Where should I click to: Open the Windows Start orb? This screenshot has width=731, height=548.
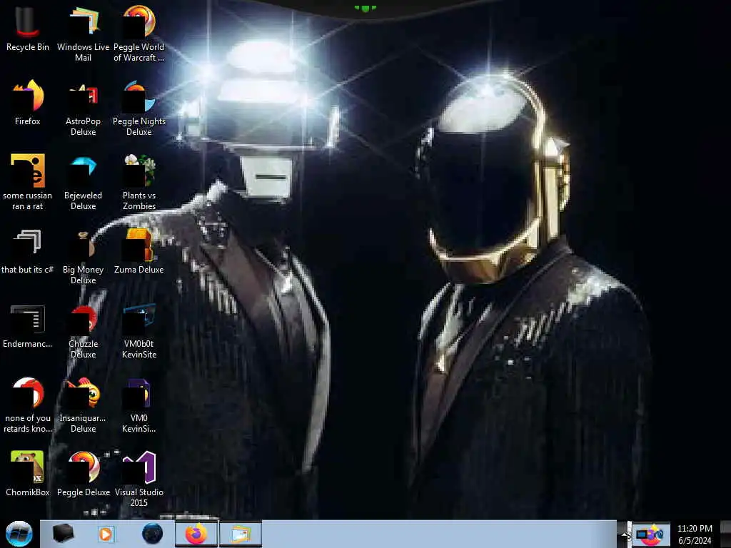19,534
